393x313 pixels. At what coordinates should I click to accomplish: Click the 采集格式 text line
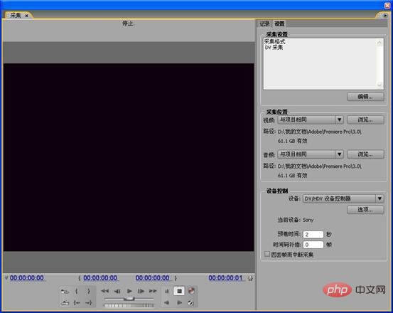[x=275, y=42]
